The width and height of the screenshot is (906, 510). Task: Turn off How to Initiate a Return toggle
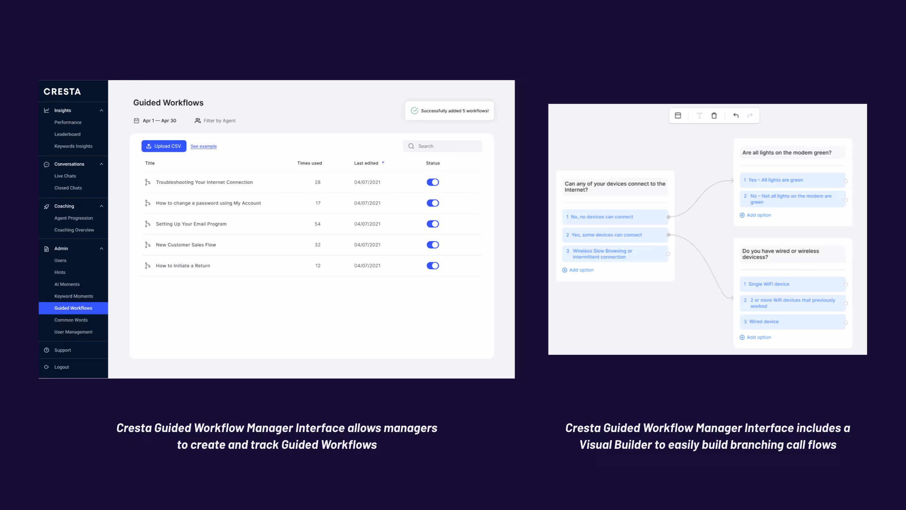433,266
